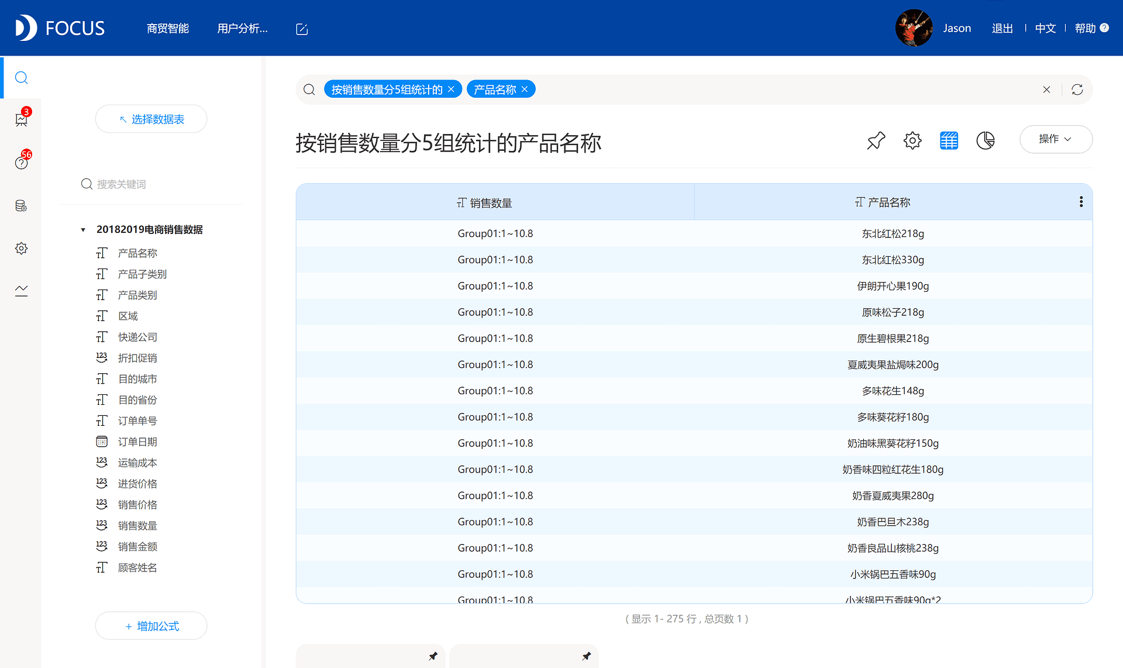Click the notification bell with badge 3
1123x668 pixels.
pos(22,120)
